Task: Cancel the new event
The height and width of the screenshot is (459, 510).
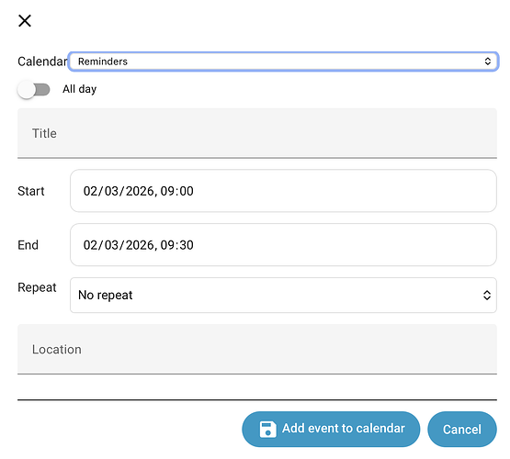Action: tap(462, 429)
